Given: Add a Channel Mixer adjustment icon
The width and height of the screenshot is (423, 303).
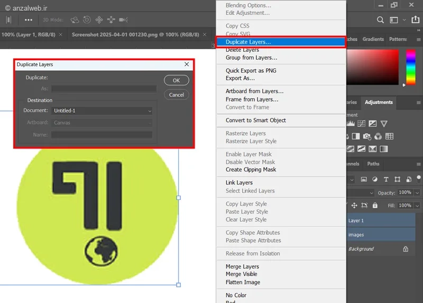Looking at the screenshot, I should (x=378, y=136).
